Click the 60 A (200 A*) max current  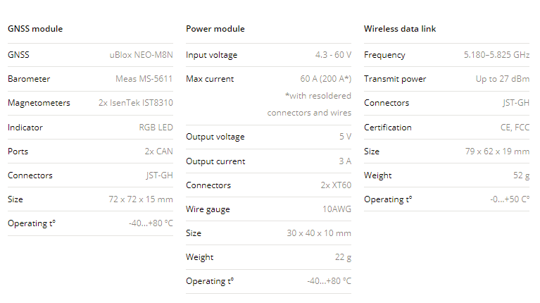pyautogui.click(x=325, y=79)
